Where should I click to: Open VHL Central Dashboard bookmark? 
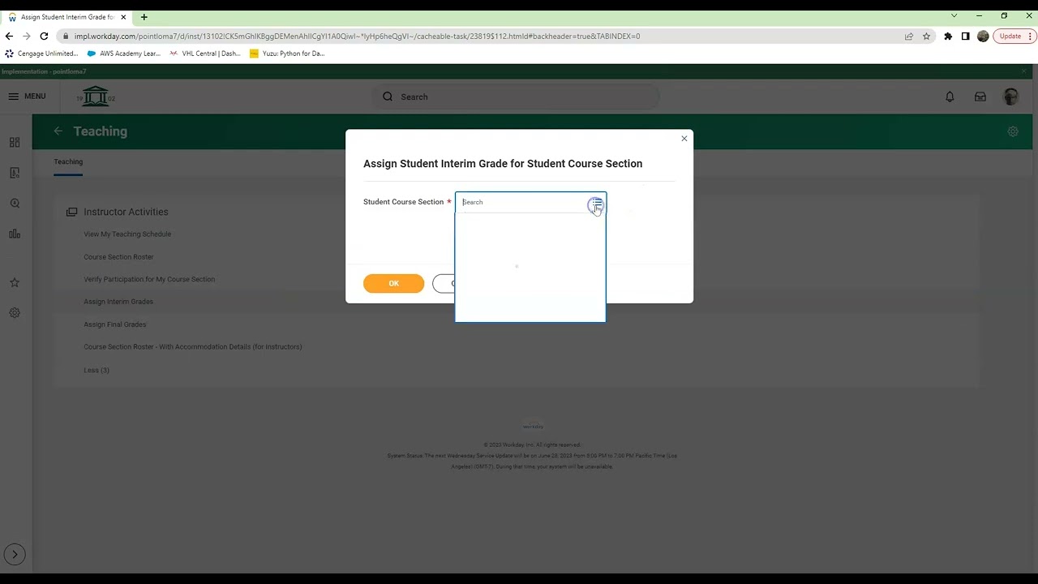tap(205, 54)
